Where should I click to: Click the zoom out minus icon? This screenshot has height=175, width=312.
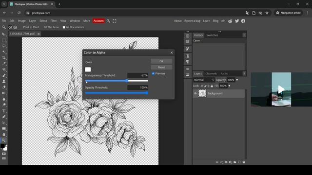[15, 27]
